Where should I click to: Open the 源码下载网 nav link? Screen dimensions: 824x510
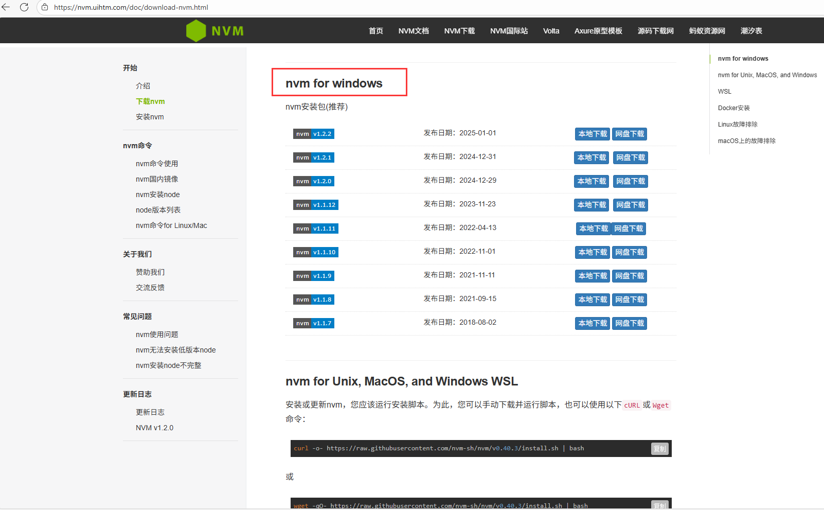click(x=656, y=31)
